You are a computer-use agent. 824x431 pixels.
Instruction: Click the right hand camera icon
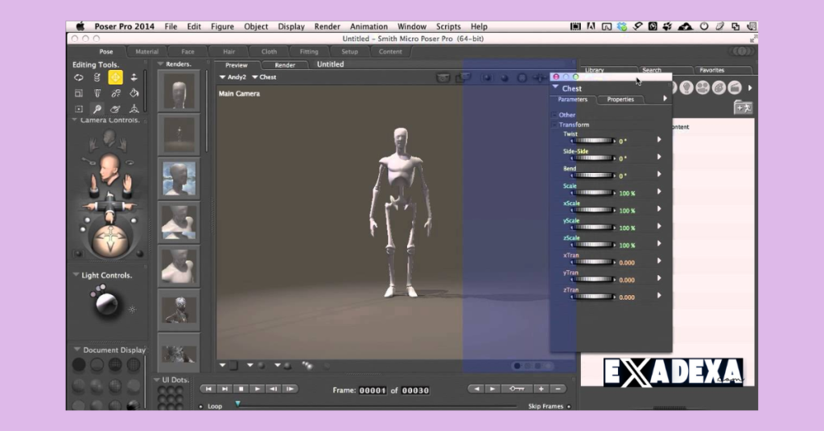tap(123, 143)
